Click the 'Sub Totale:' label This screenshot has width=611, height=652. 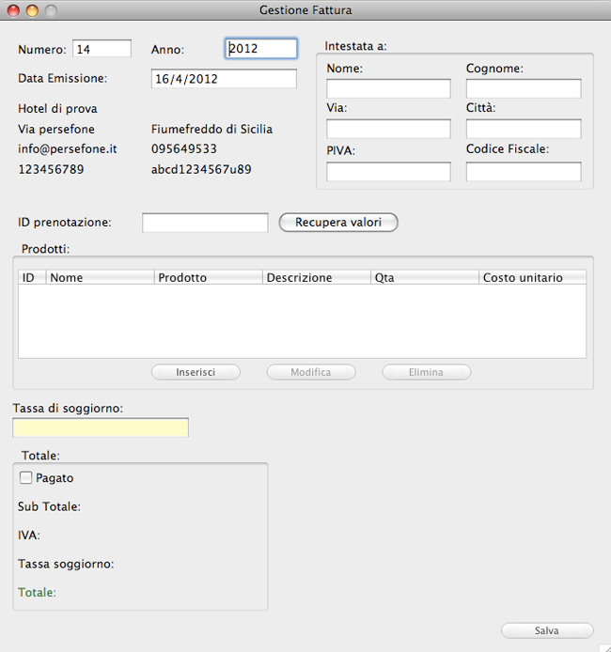(x=49, y=506)
